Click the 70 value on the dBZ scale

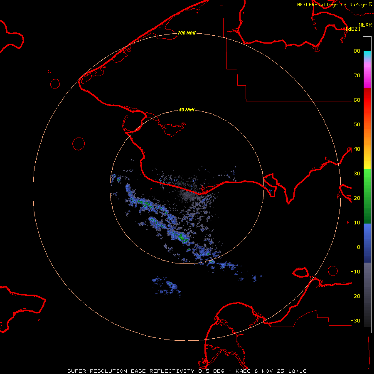pos(357,75)
